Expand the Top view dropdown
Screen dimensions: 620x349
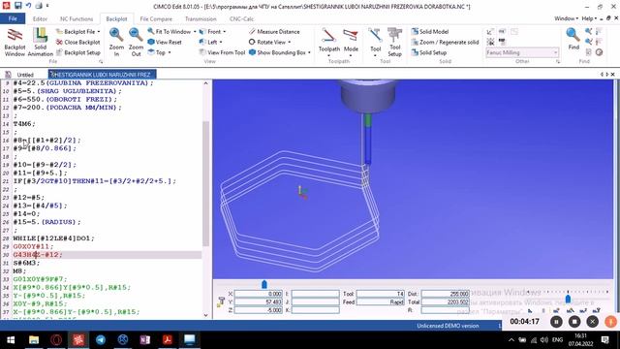pyautogui.click(x=170, y=52)
